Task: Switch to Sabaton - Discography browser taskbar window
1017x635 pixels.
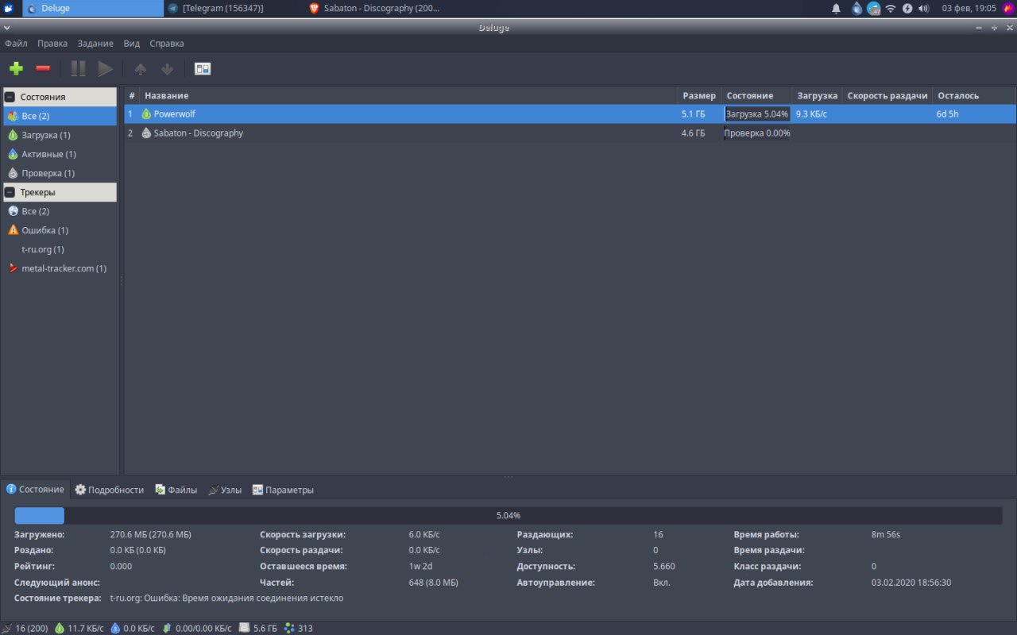Action: point(375,8)
